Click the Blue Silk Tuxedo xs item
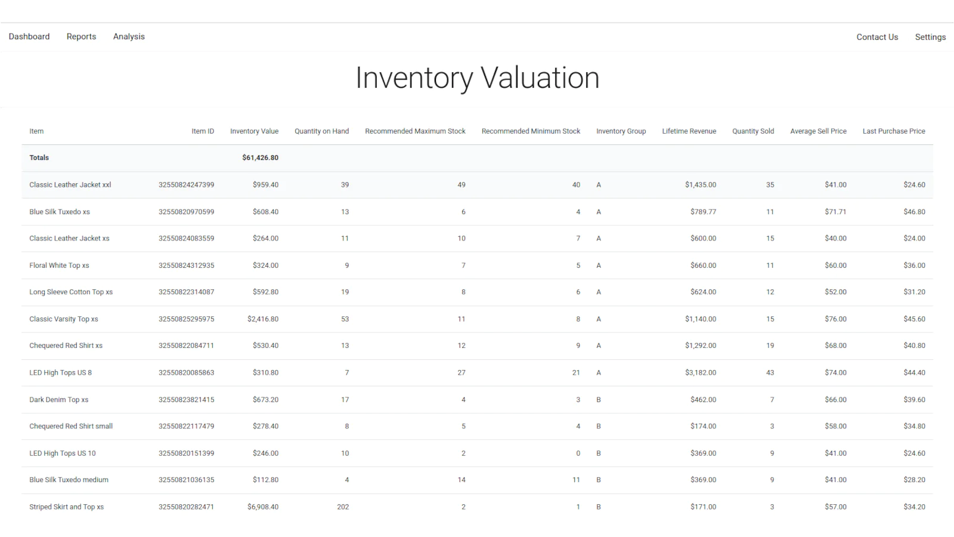This screenshot has width=954, height=537. pyautogui.click(x=60, y=212)
